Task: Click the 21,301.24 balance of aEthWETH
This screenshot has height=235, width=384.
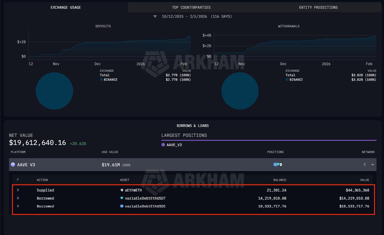Action: coord(276,190)
